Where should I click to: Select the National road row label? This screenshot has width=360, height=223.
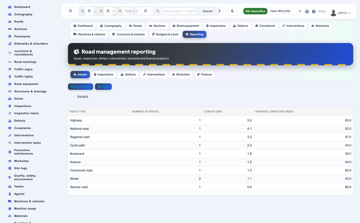point(79,129)
